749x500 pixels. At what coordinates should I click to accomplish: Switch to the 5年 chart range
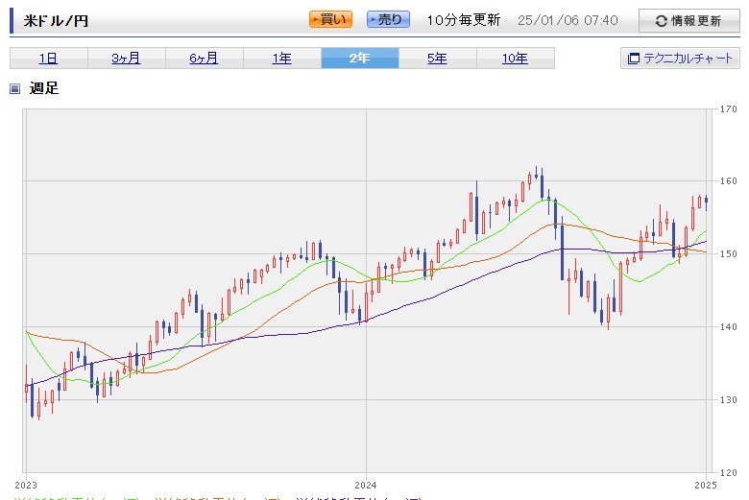pos(437,59)
